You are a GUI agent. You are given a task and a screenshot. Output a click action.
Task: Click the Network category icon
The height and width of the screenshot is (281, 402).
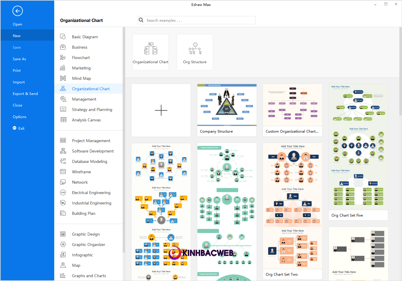coord(63,182)
